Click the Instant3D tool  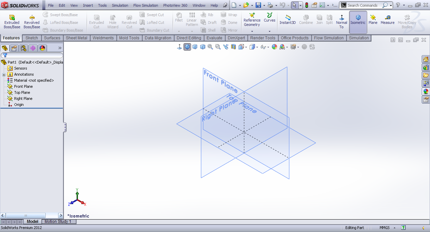tap(288, 20)
